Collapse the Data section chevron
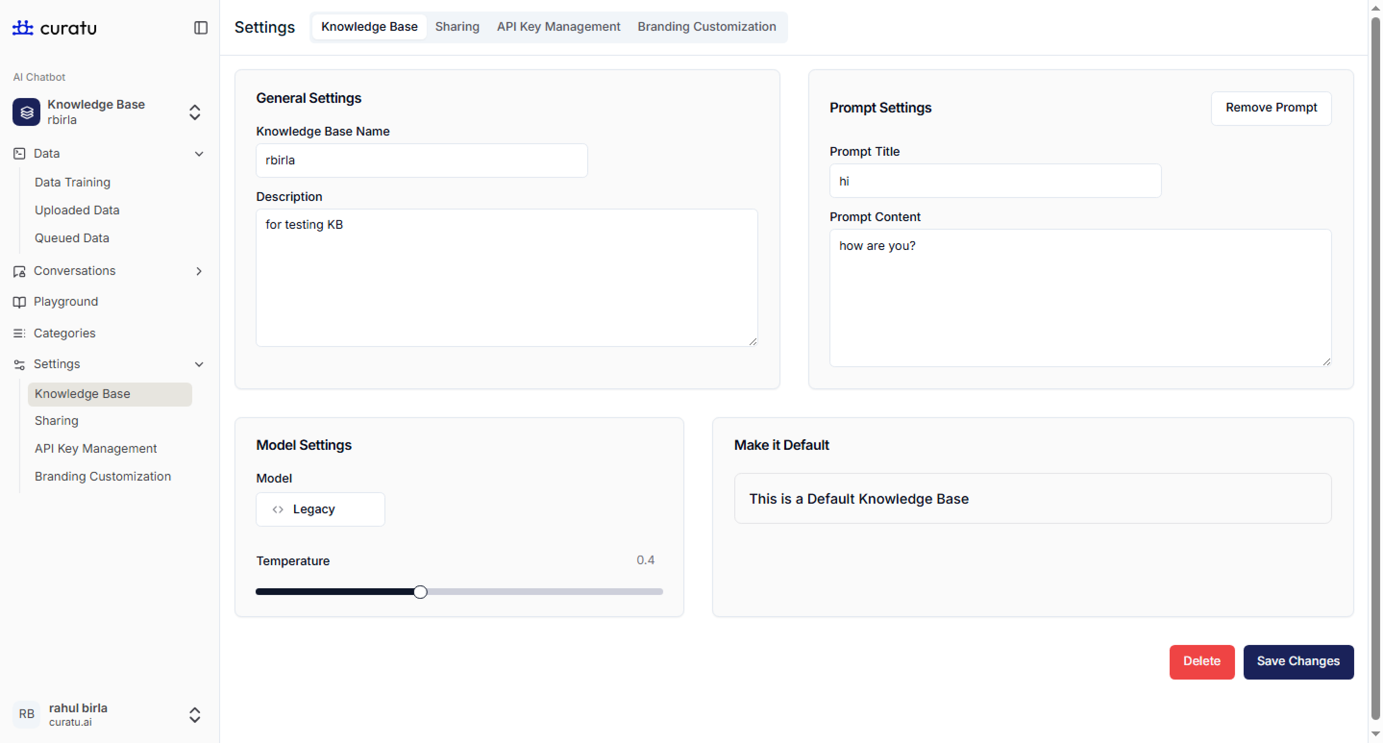The width and height of the screenshot is (1383, 743). tap(198, 154)
